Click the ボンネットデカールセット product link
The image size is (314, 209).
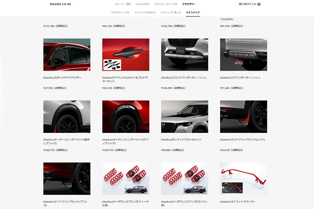coord(181,140)
